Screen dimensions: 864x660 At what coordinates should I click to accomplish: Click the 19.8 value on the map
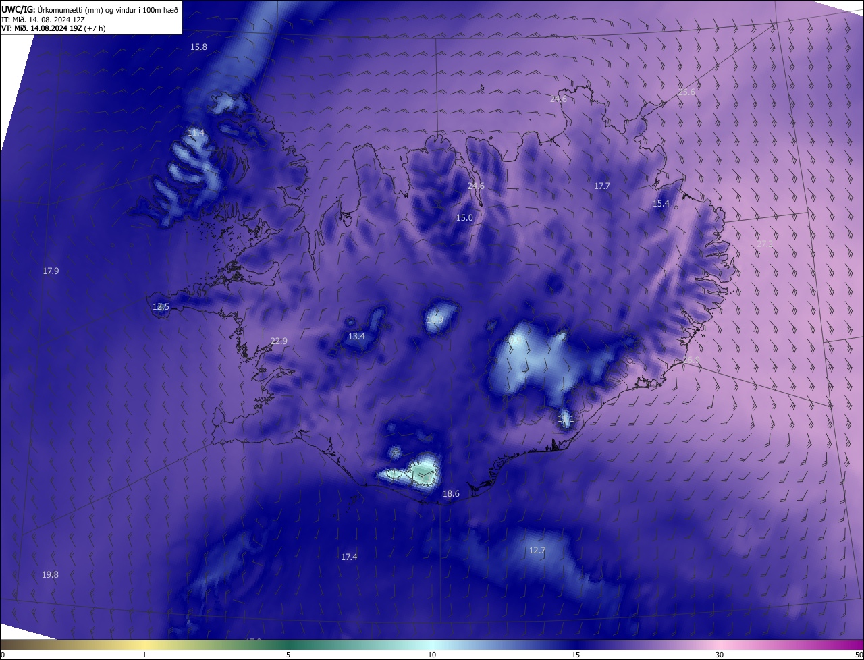50,574
